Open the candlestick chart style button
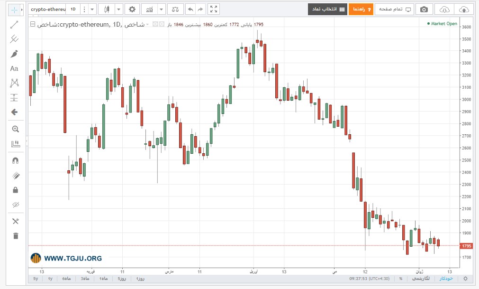This screenshot has height=289, width=479. point(107,9)
